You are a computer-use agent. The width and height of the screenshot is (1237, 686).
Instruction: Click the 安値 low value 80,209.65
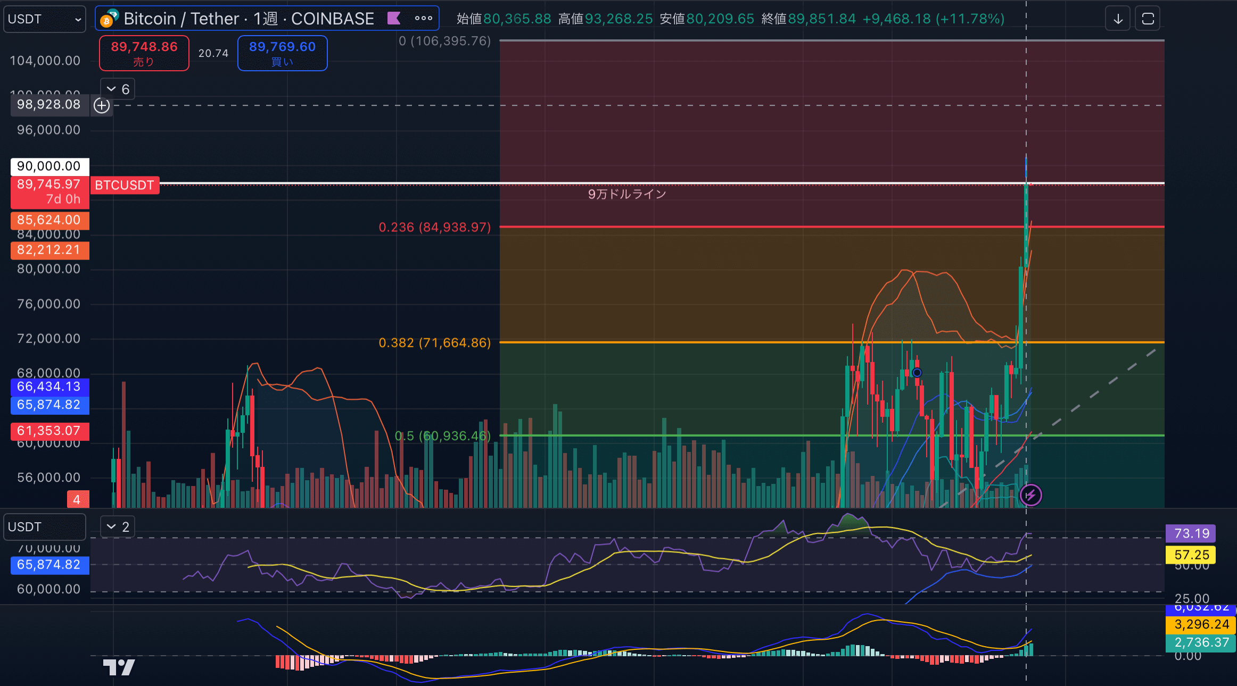(721, 19)
